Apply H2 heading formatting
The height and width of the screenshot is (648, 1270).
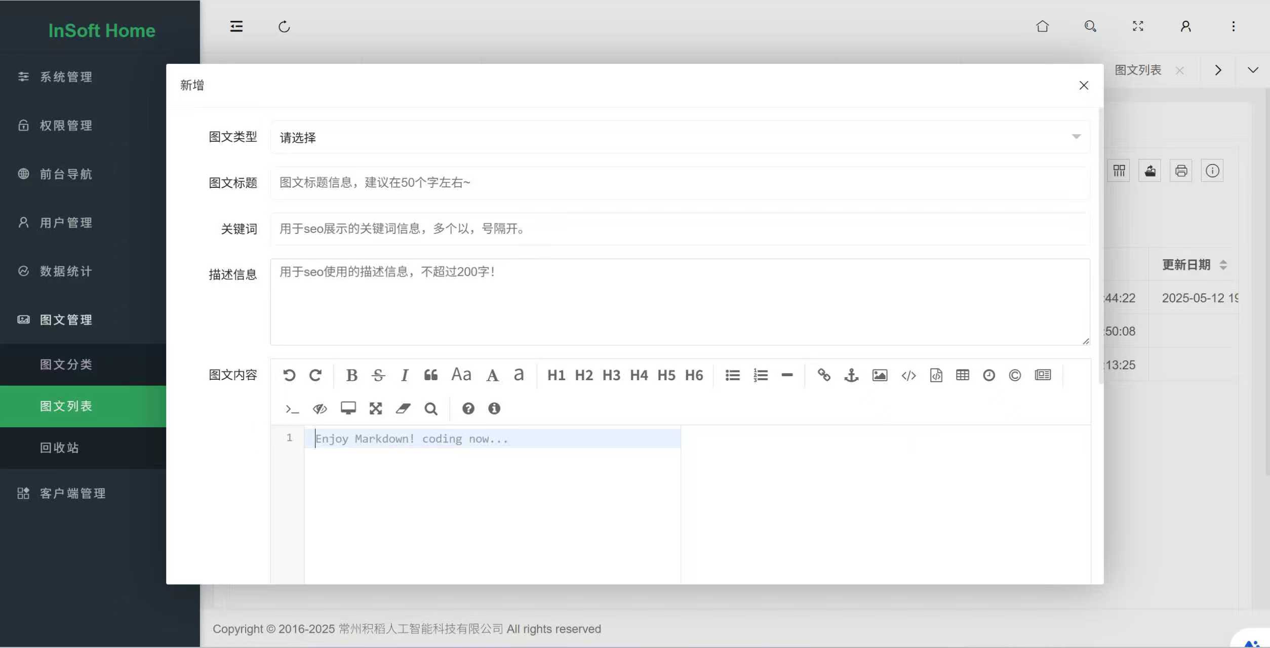click(584, 375)
